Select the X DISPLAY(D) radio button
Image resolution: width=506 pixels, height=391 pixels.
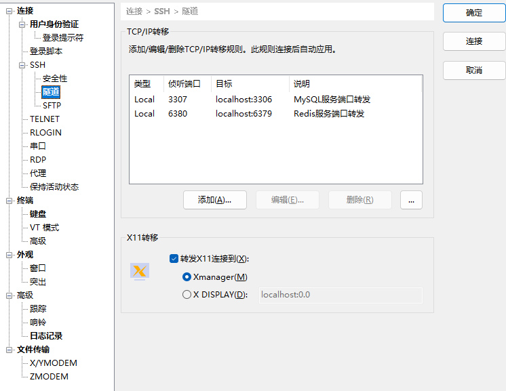click(187, 295)
